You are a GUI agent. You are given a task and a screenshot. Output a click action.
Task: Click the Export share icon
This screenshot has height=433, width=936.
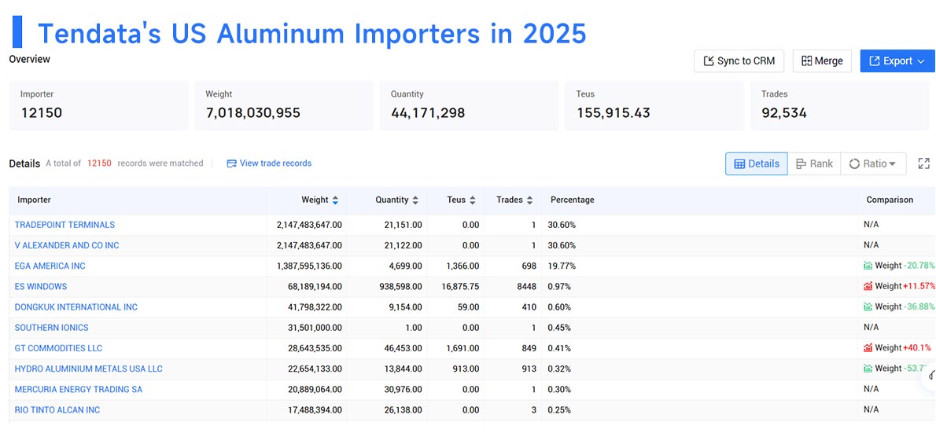click(875, 61)
